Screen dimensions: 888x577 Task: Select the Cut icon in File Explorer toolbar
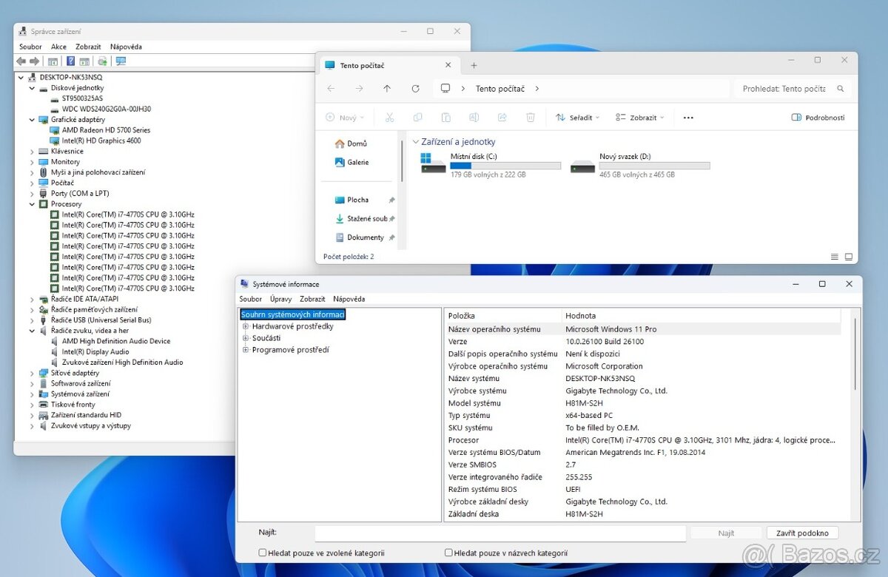(x=390, y=117)
